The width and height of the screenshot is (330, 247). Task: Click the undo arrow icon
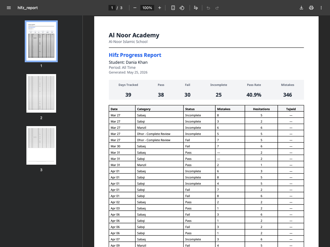(x=208, y=8)
